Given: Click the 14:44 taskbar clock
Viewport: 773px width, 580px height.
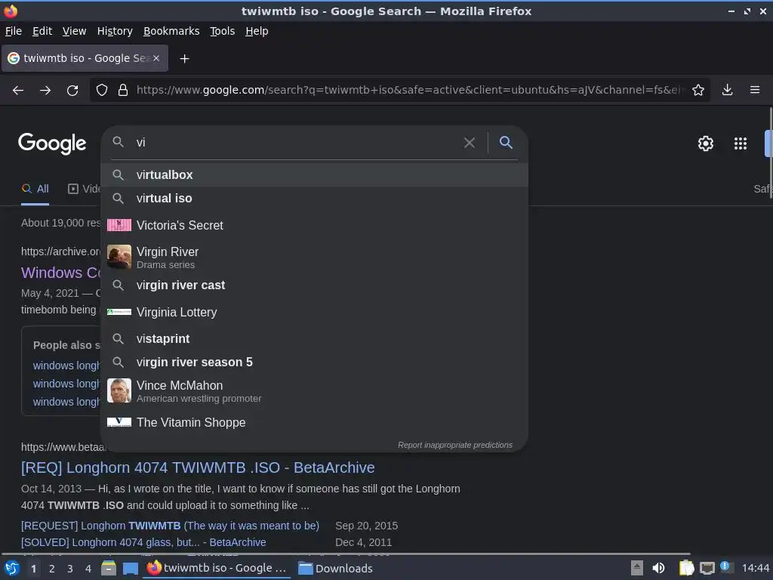Looking at the screenshot, I should (x=755, y=568).
